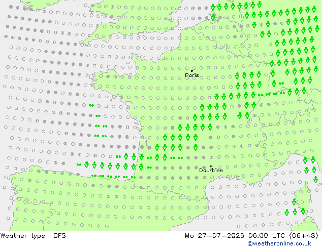
Task: Click the black marker above Dourbies
Action: point(211,167)
